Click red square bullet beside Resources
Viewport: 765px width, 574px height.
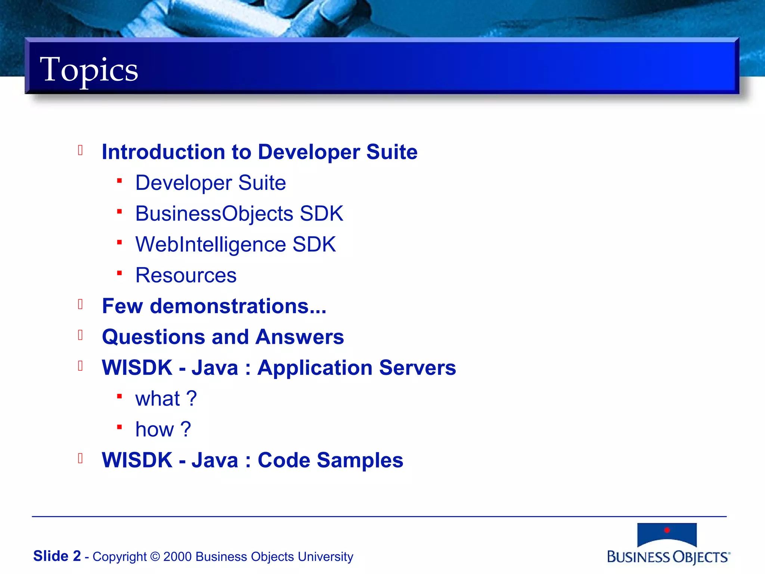click(120, 273)
